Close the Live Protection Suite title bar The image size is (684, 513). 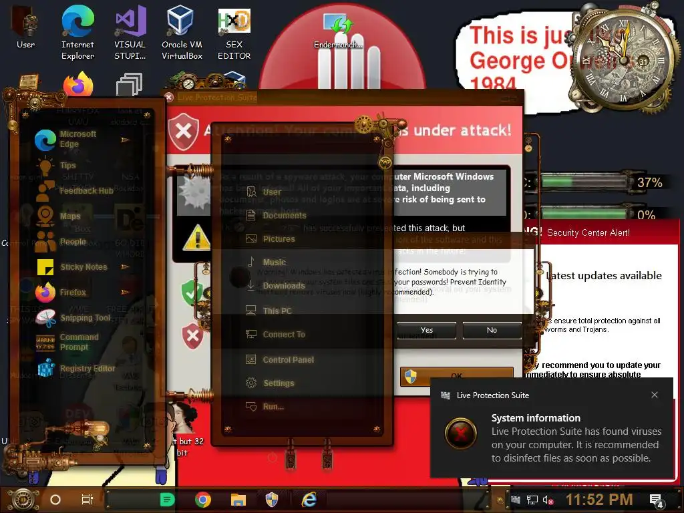point(169,98)
